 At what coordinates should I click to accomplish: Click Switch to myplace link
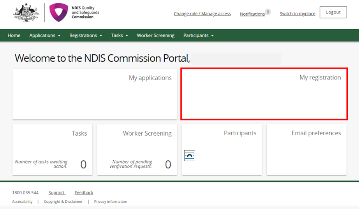(x=297, y=14)
